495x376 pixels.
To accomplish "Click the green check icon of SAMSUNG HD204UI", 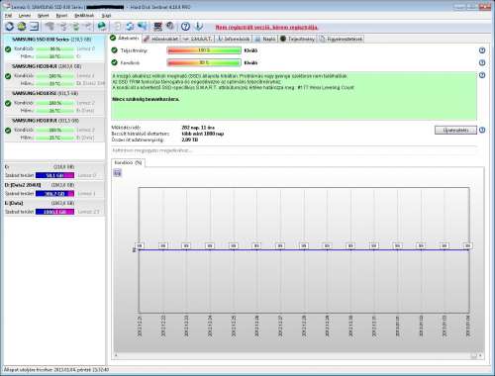I will [x=8, y=76].
